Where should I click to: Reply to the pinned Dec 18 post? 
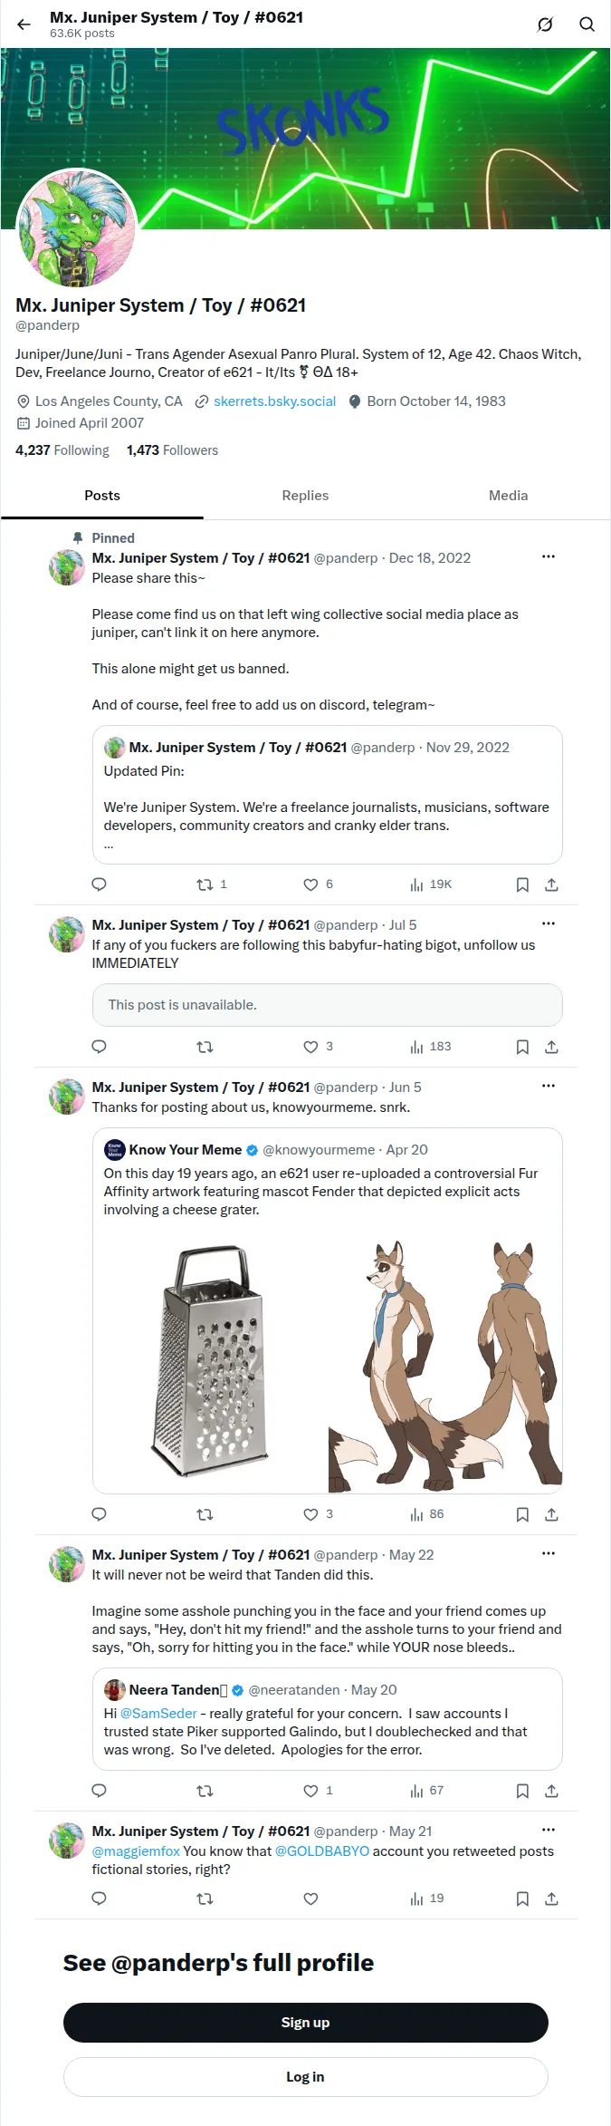[x=100, y=884]
